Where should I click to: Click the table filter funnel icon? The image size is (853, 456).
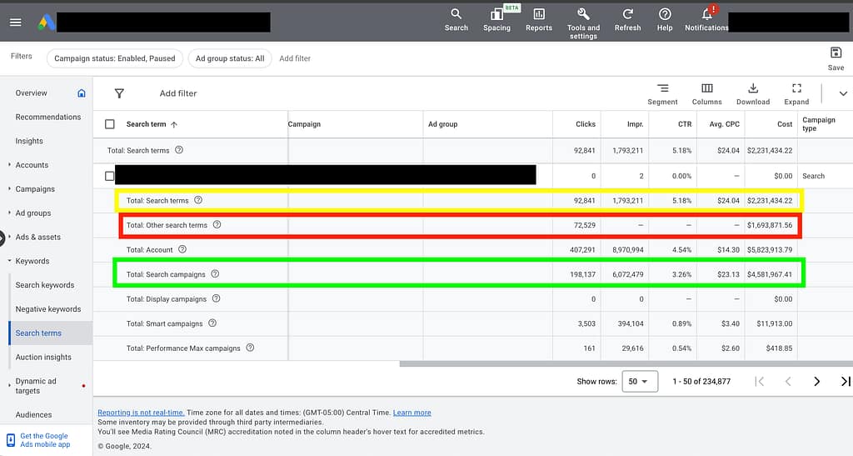click(x=119, y=93)
